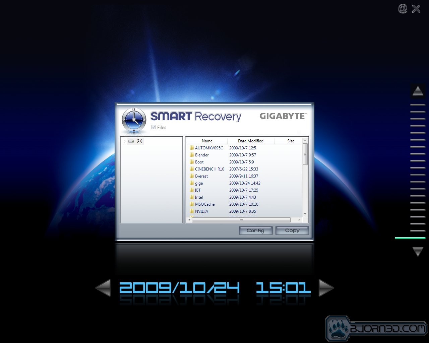This screenshot has height=343, width=429.
Task: Click the Smart Recovery clock icon
Action: pos(134,120)
